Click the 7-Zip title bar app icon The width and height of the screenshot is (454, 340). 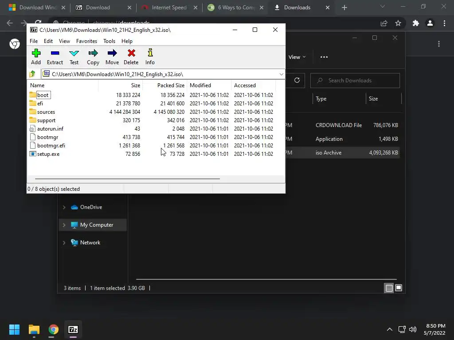coord(34,30)
